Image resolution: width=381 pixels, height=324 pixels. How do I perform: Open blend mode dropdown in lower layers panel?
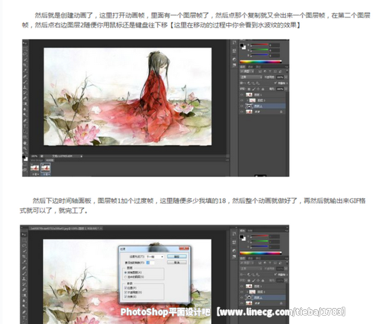pyautogui.click(x=251, y=268)
